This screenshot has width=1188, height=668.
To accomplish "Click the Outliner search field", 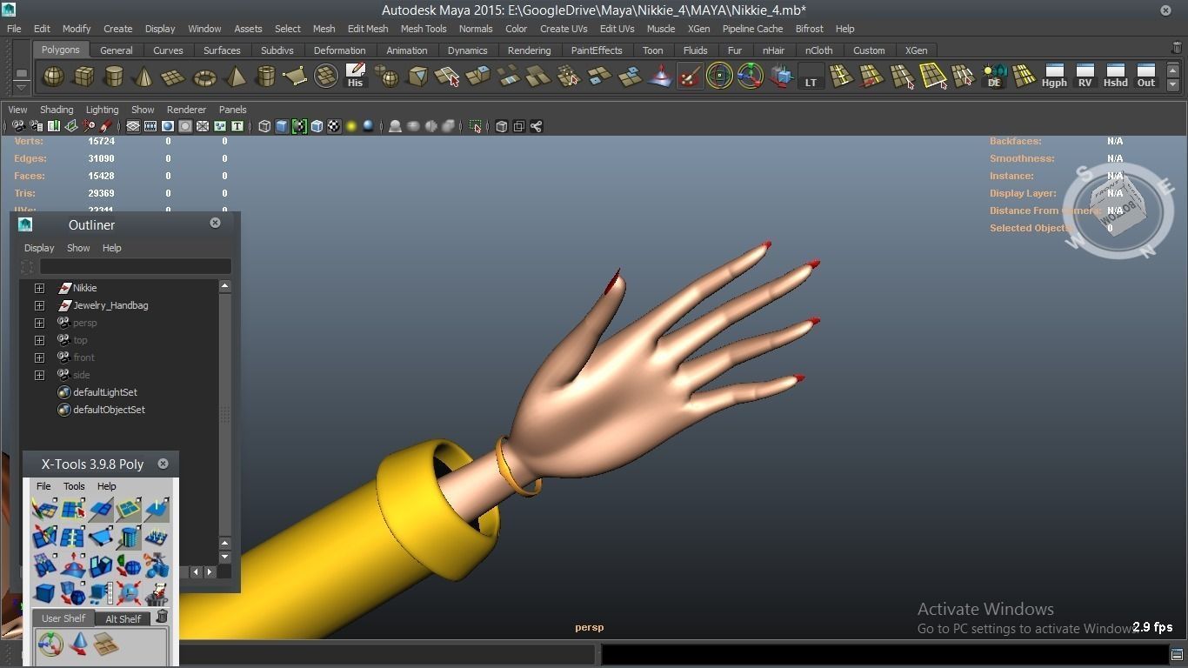I will (135, 266).
